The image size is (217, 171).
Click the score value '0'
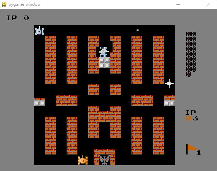pos(26,18)
